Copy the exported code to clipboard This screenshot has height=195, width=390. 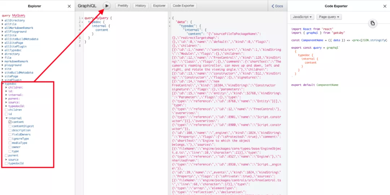(x=372, y=23)
